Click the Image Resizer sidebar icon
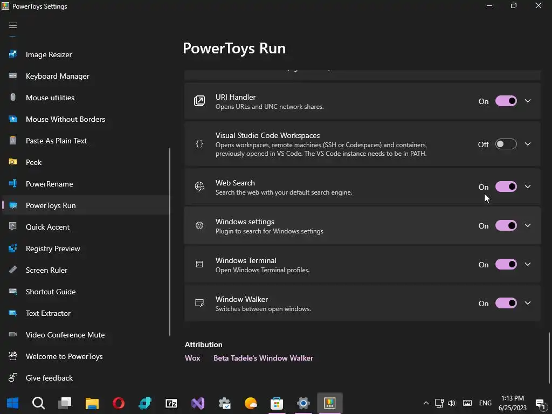This screenshot has width=552, height=414. click(13, 54)
